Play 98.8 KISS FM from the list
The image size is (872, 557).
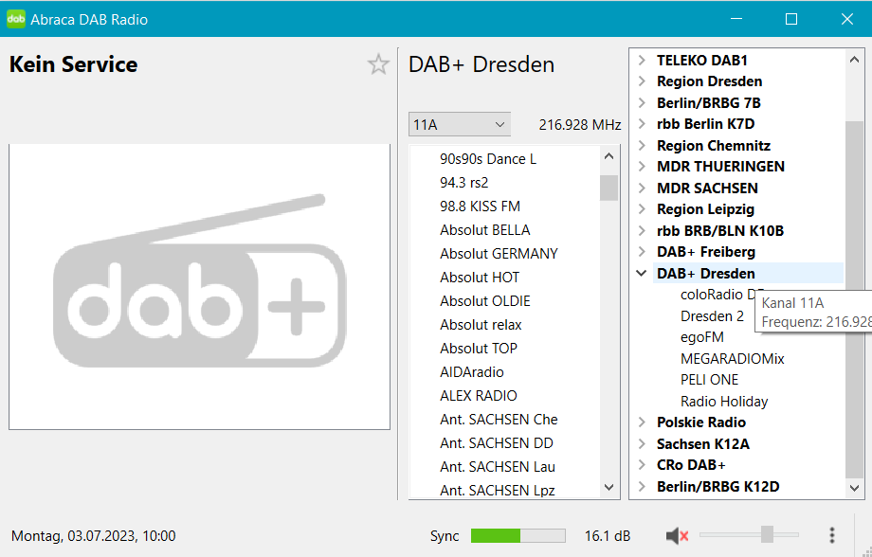(x=480, y=207)
